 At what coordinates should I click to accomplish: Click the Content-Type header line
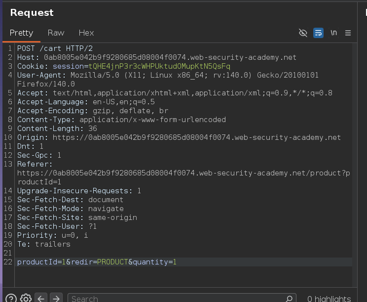pyautogui.click(x=121, y=120)
